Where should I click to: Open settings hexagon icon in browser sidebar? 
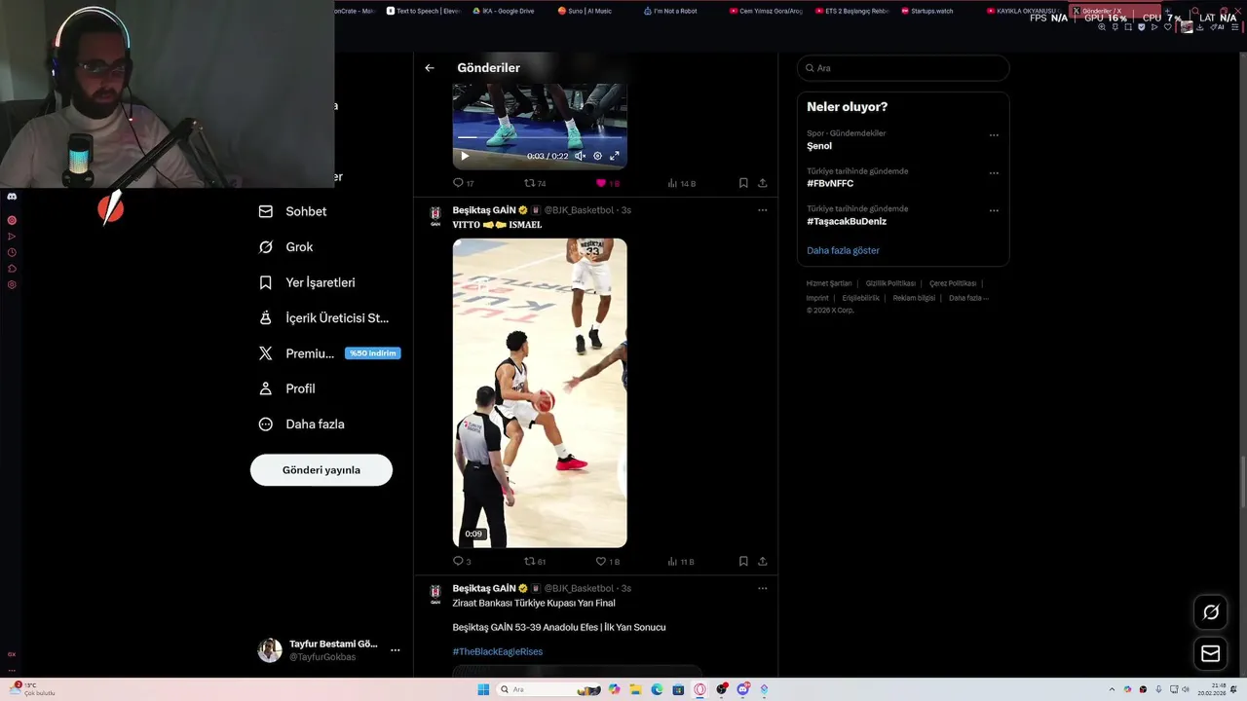click(12, 284)
